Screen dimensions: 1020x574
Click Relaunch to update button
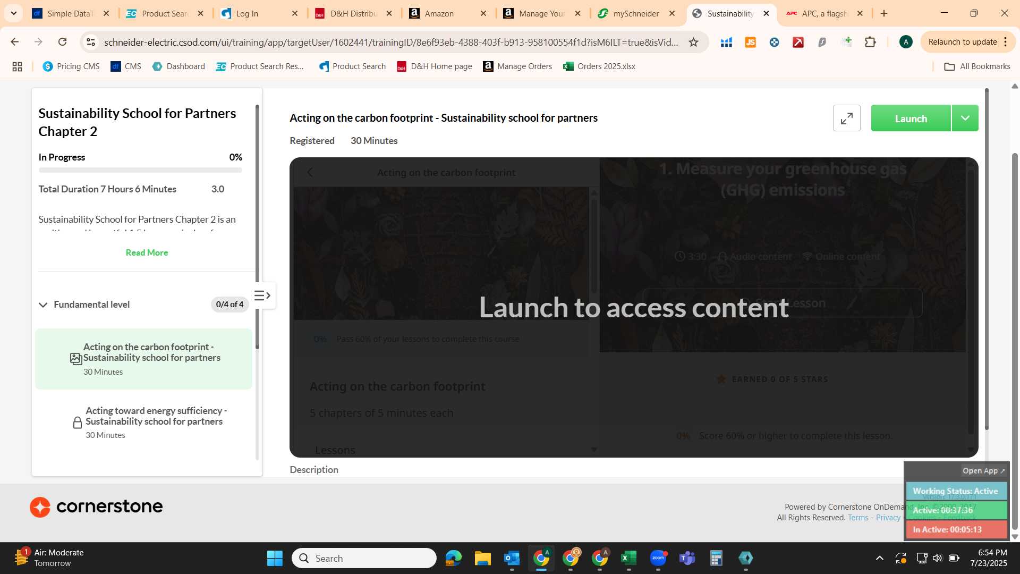pyautogui.click(x=962, y=42)
